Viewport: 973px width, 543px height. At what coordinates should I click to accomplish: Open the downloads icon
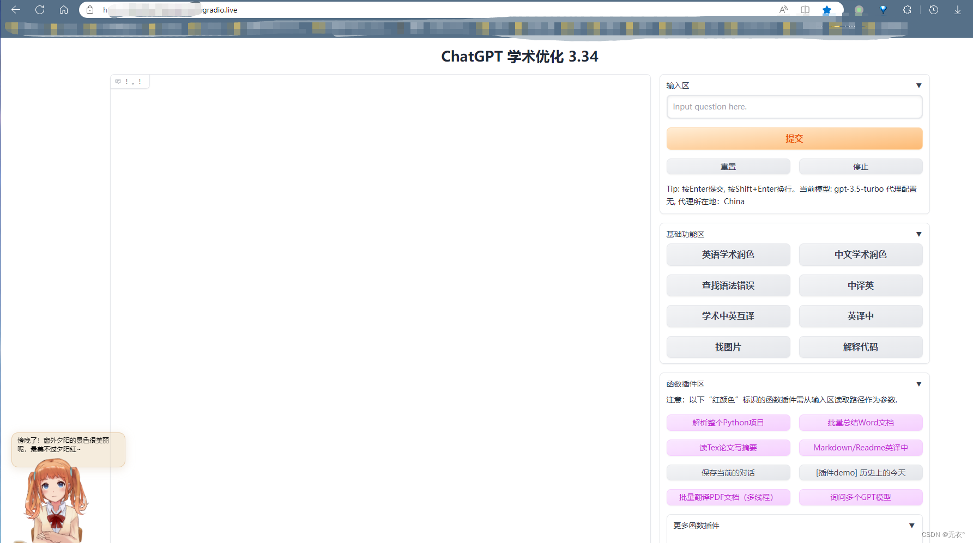click(958, 10)
